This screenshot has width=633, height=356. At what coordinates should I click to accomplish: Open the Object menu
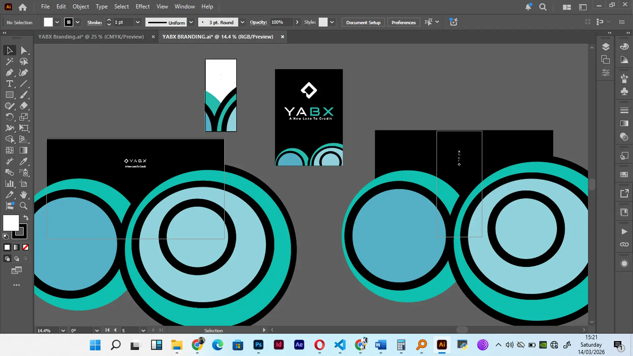(80, 6)
